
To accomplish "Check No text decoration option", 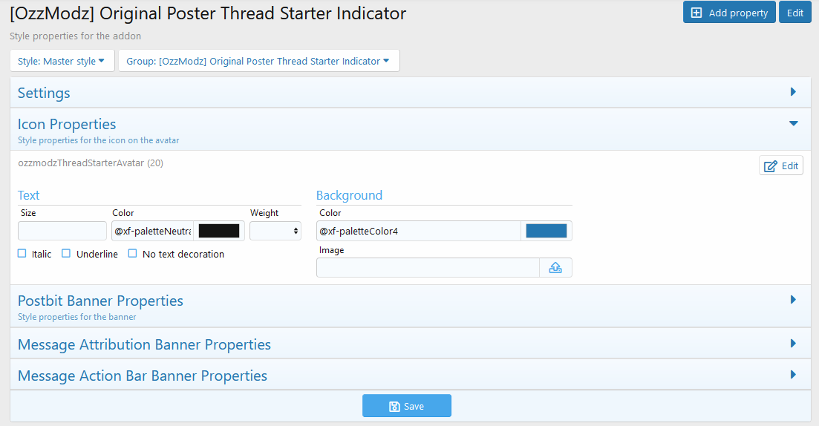I will [x=132, y=254].
